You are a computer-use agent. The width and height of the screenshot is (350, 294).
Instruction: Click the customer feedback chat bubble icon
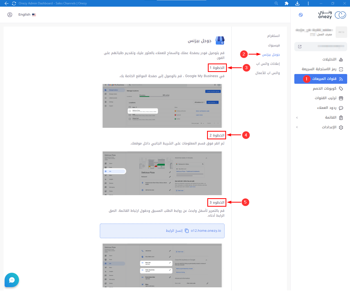[x=341, y=108]
